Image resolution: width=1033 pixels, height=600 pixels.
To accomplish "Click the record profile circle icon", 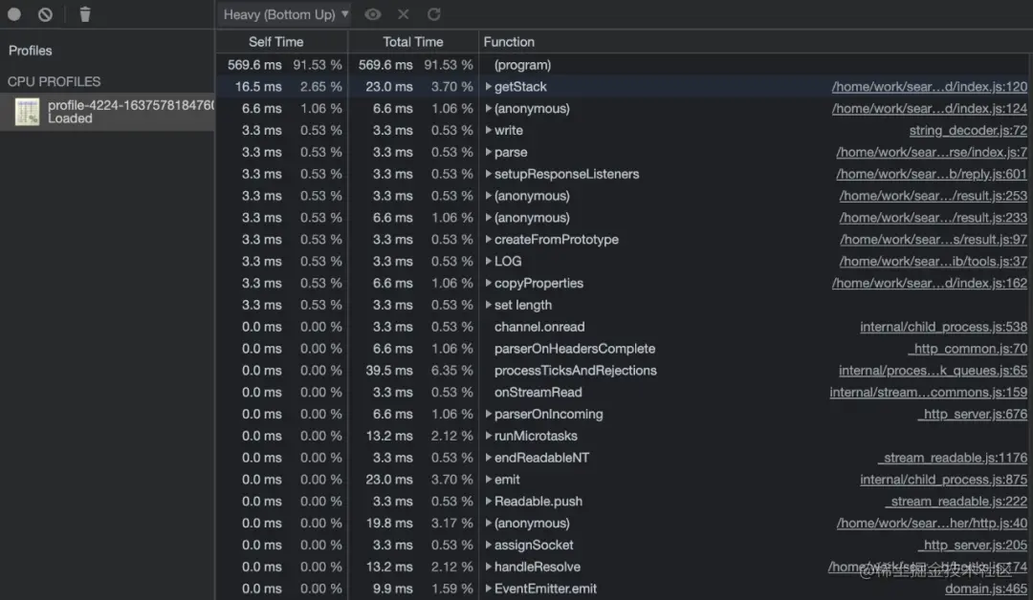I will click(13, 13).
